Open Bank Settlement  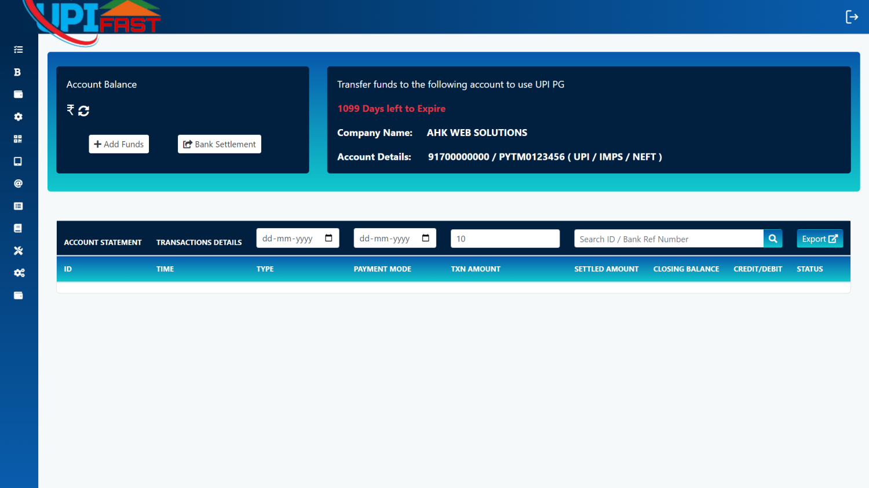click(220, 144)
